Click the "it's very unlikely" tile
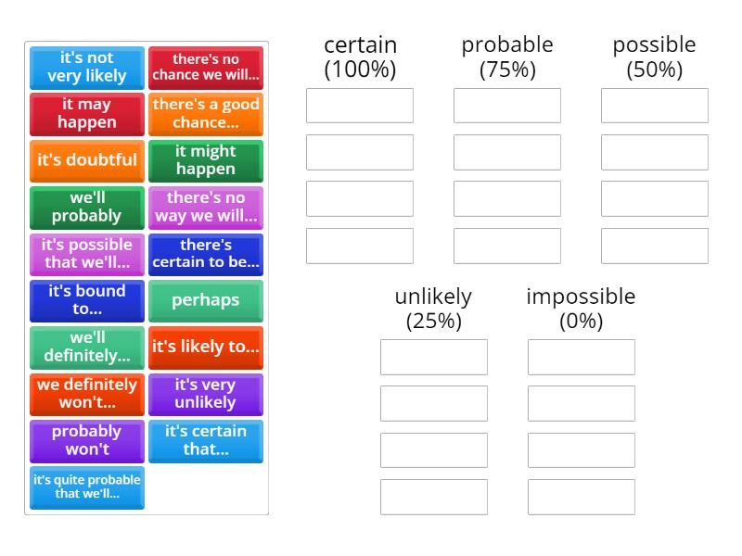Viewport: 742px width, 556px height. pyautogui.click(x=205, y=394)
